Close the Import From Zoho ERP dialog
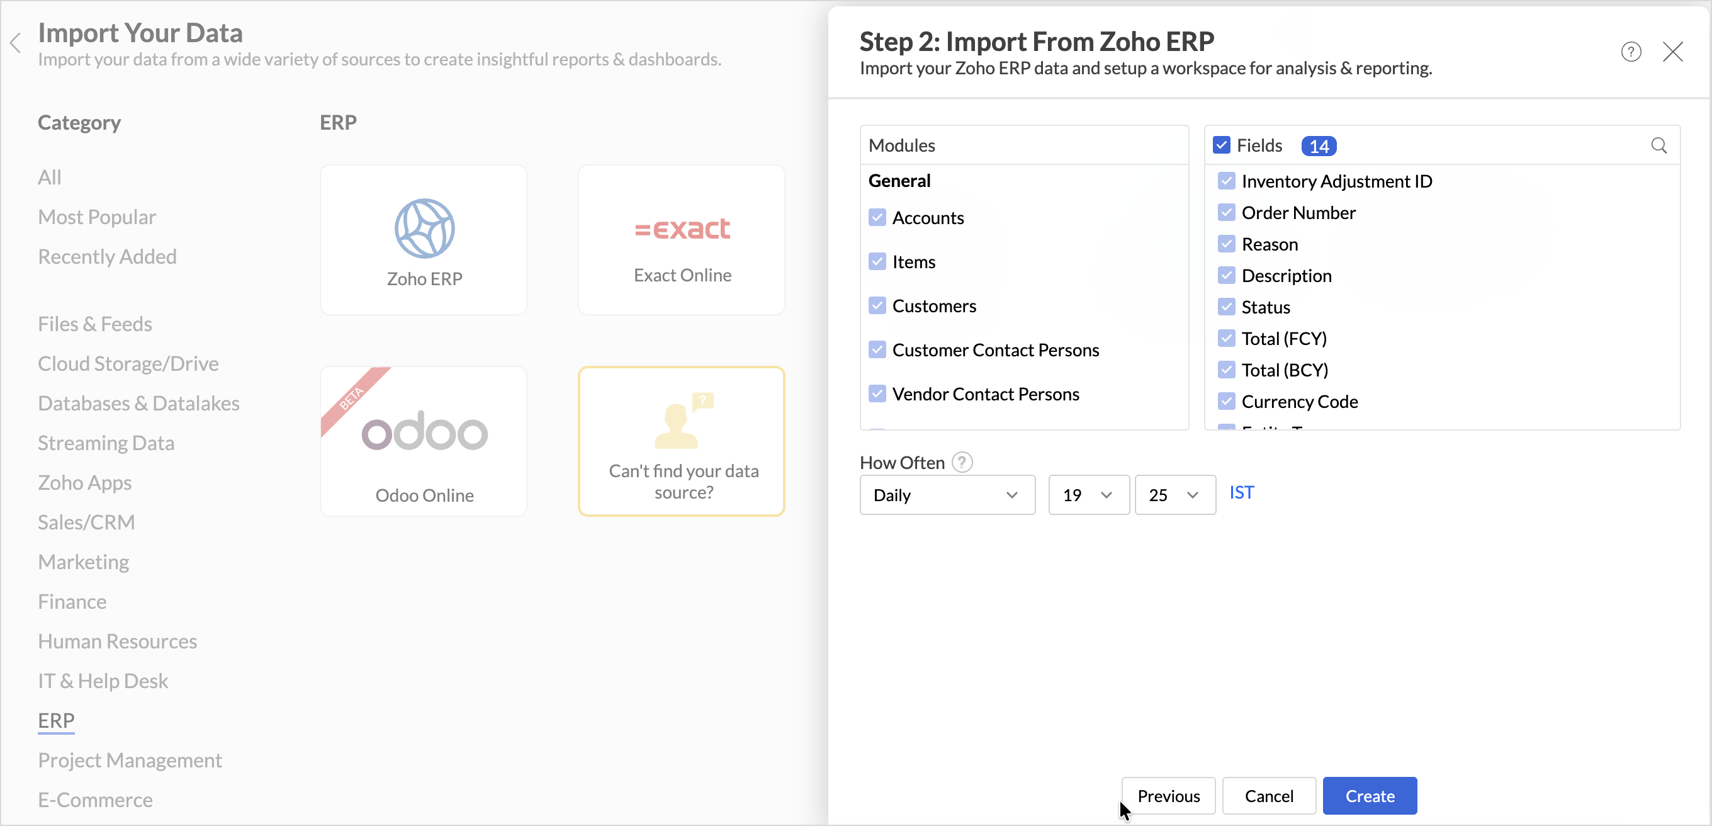This screenshot has width=1712, height=826. click(x=1672, y=52)
